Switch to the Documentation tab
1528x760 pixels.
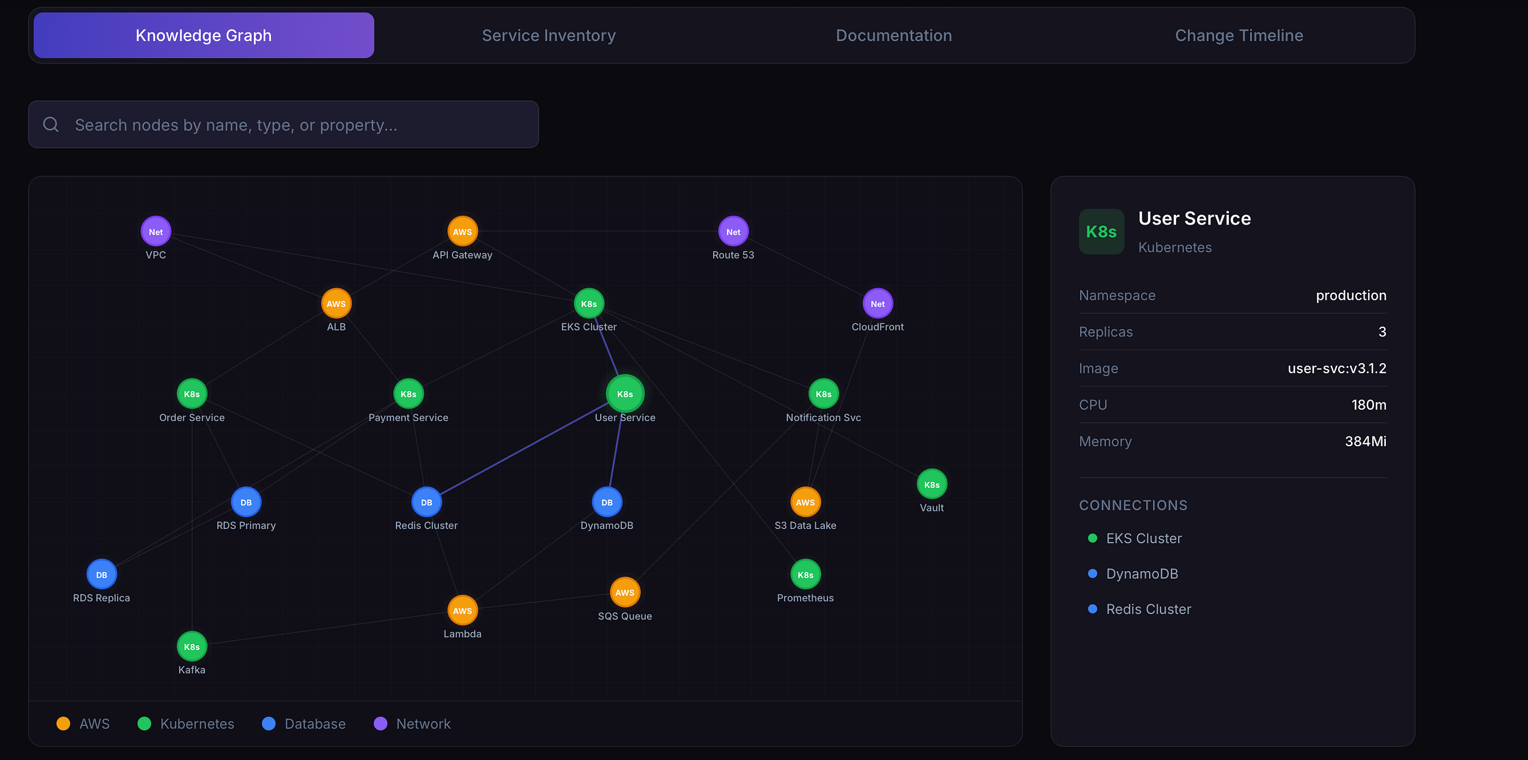[893, 36]
